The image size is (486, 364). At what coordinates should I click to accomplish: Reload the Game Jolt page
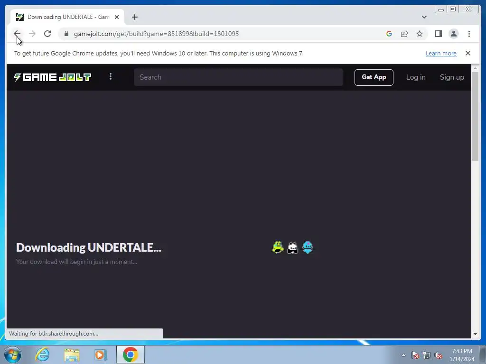47,34
